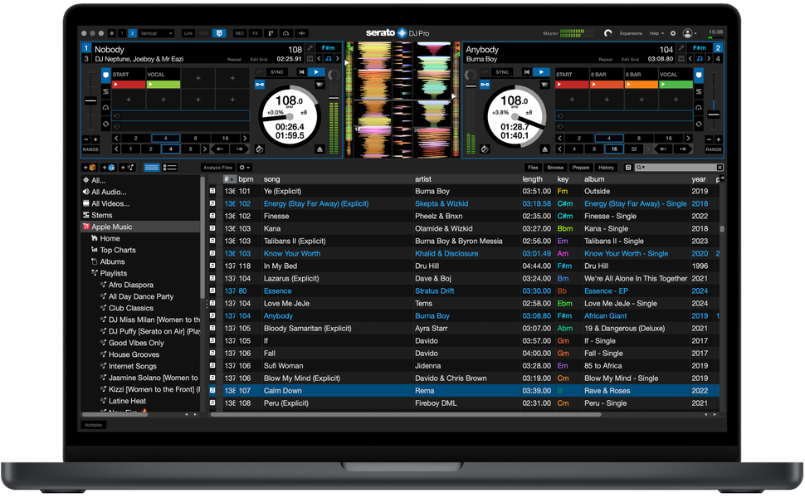Switch to the Files tab
Viewport: 805px width, 498px height.
click(533, 167)
